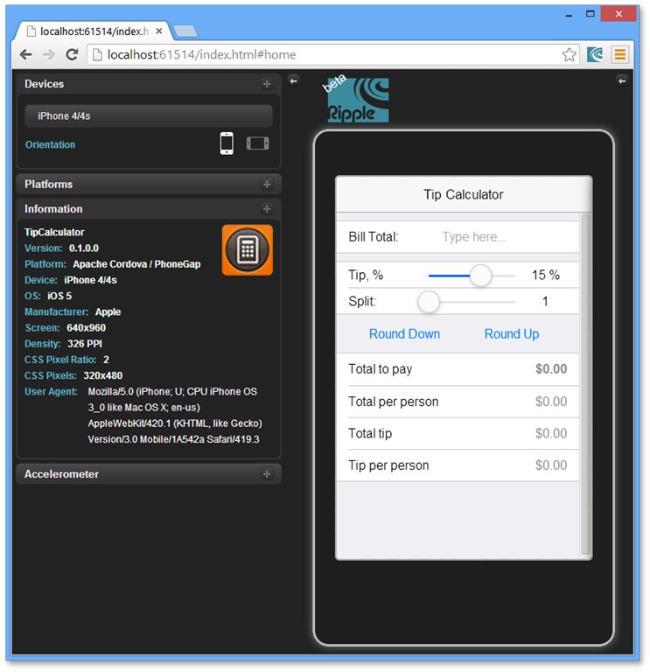Click the Total tip row
This screenshot has height=672, width=650.
click(x=458, y=433)
